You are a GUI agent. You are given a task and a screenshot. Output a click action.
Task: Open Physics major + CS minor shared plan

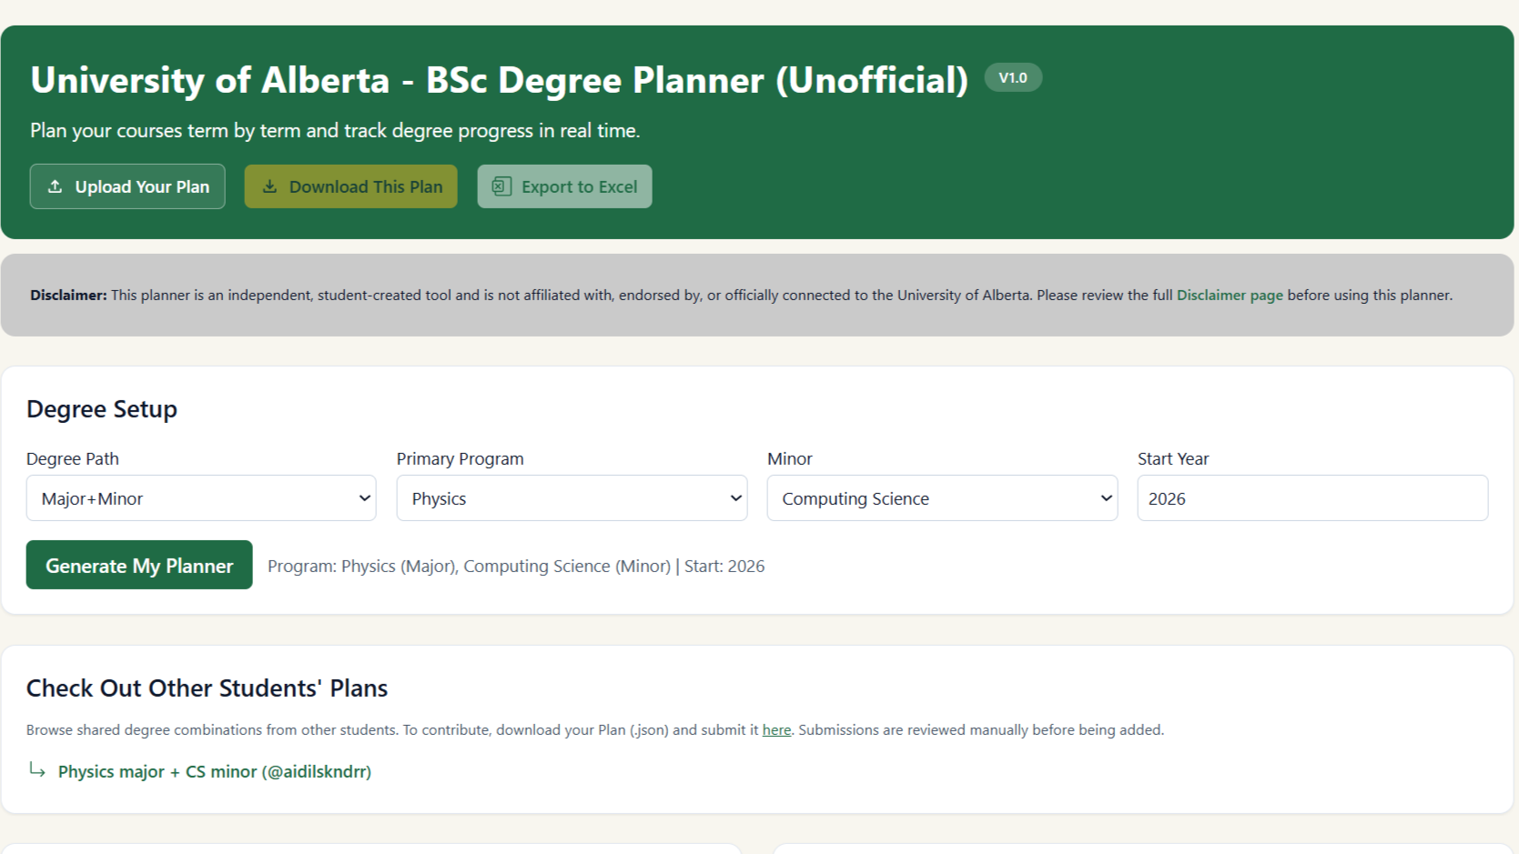point(214,770)
